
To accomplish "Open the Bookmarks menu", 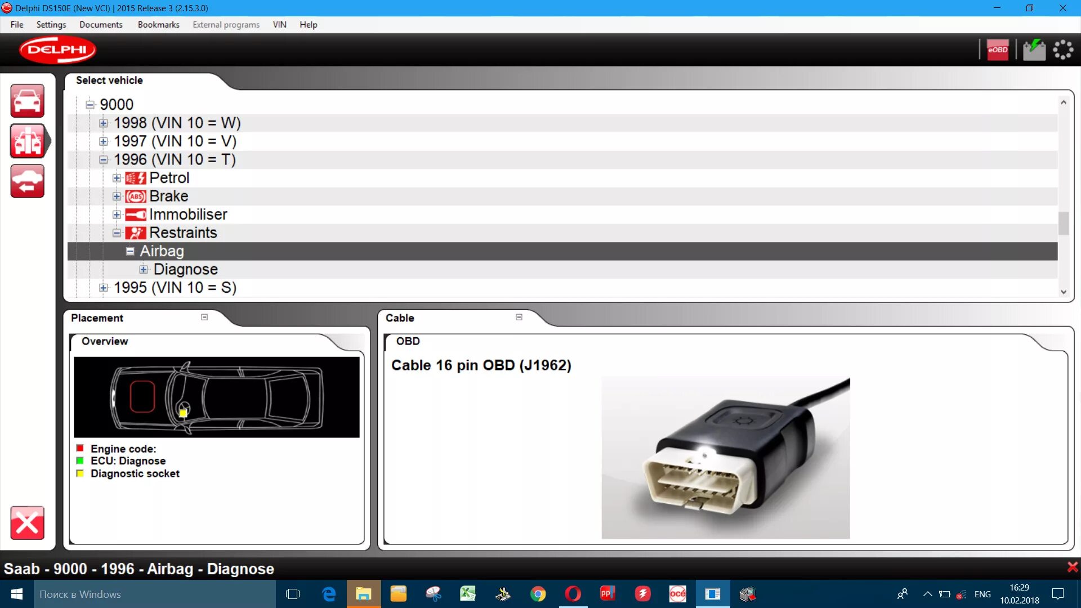I will 159,25.
